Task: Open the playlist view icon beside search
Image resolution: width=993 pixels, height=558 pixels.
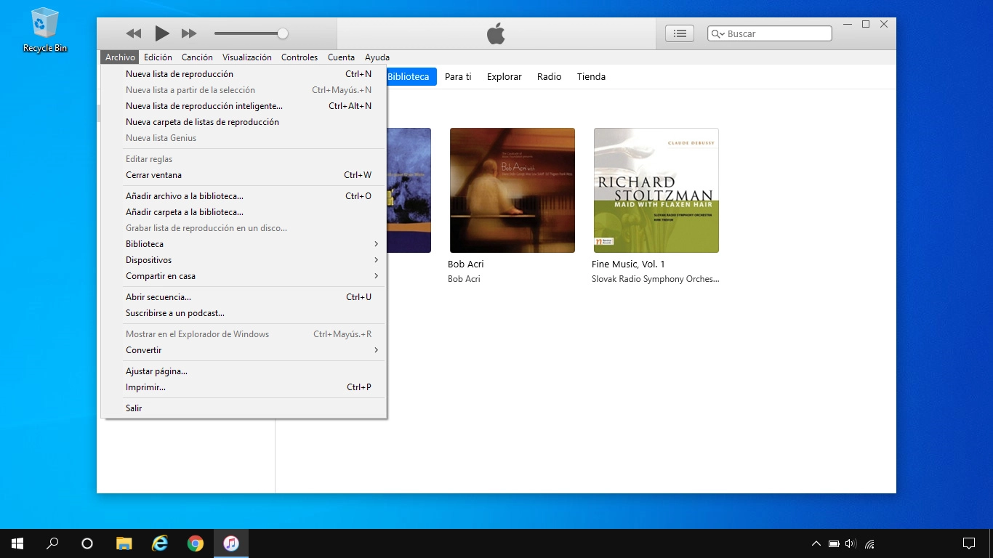Action: pos(678,33)
